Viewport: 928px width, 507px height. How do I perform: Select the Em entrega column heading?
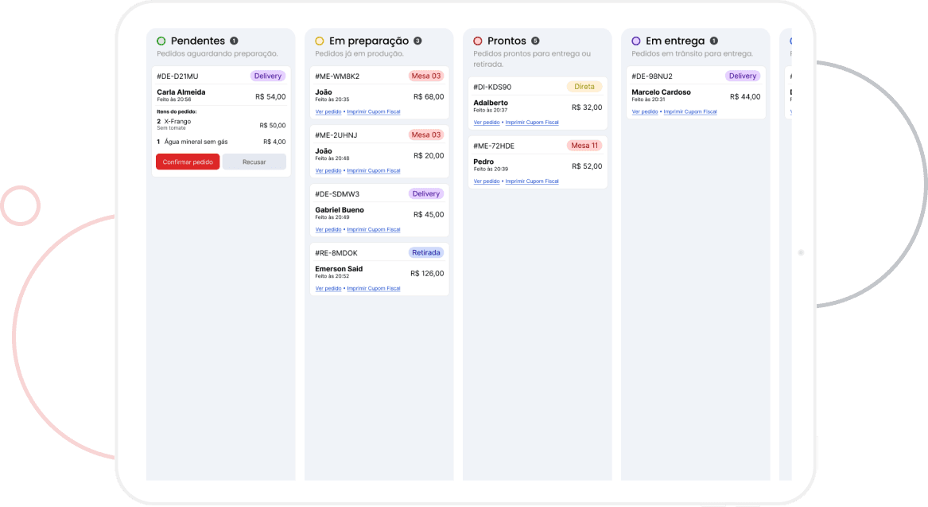pos(675,41)
